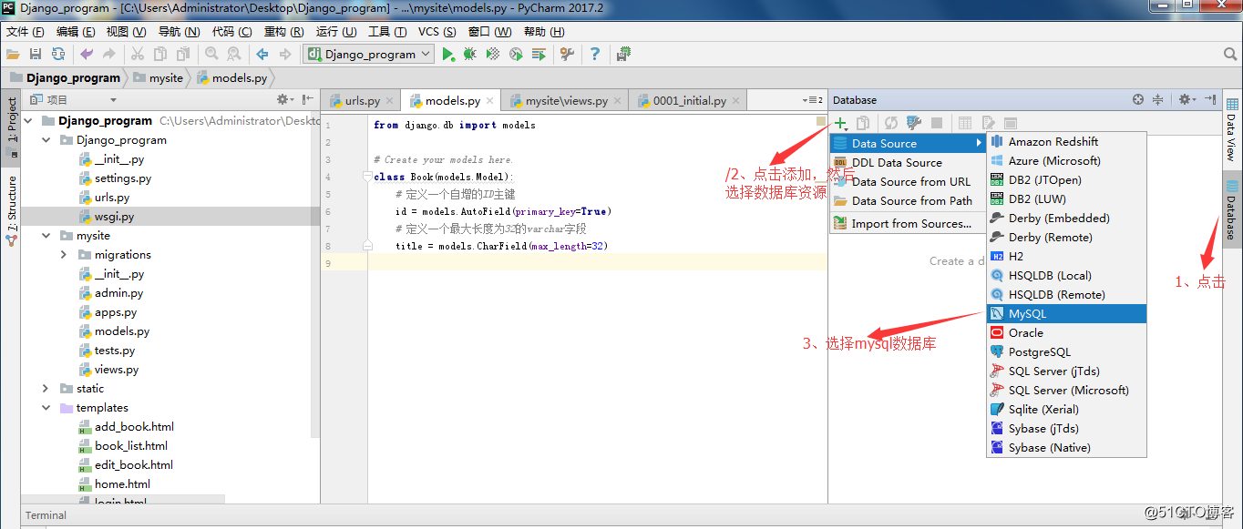1243x529 pixels.
Task: Open the Data View side tab
Action: 1232,130
